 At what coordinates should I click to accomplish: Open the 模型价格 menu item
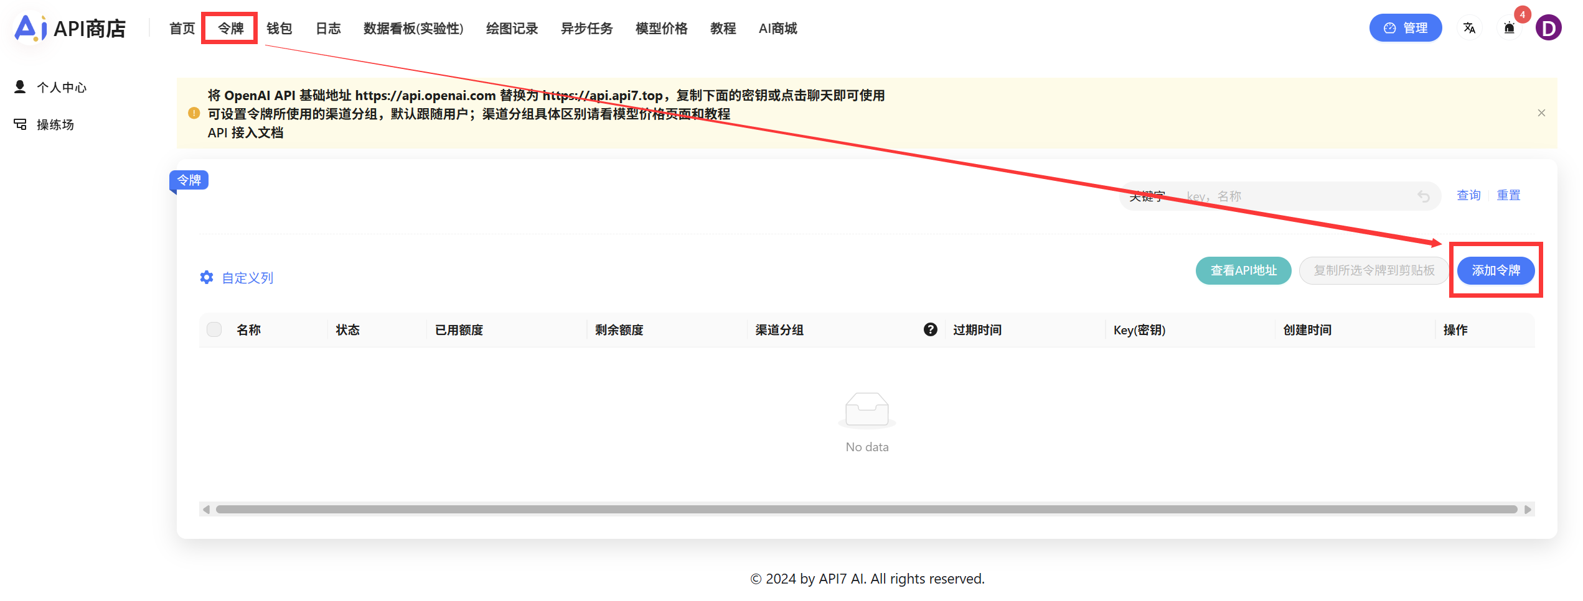pos(661,28)
